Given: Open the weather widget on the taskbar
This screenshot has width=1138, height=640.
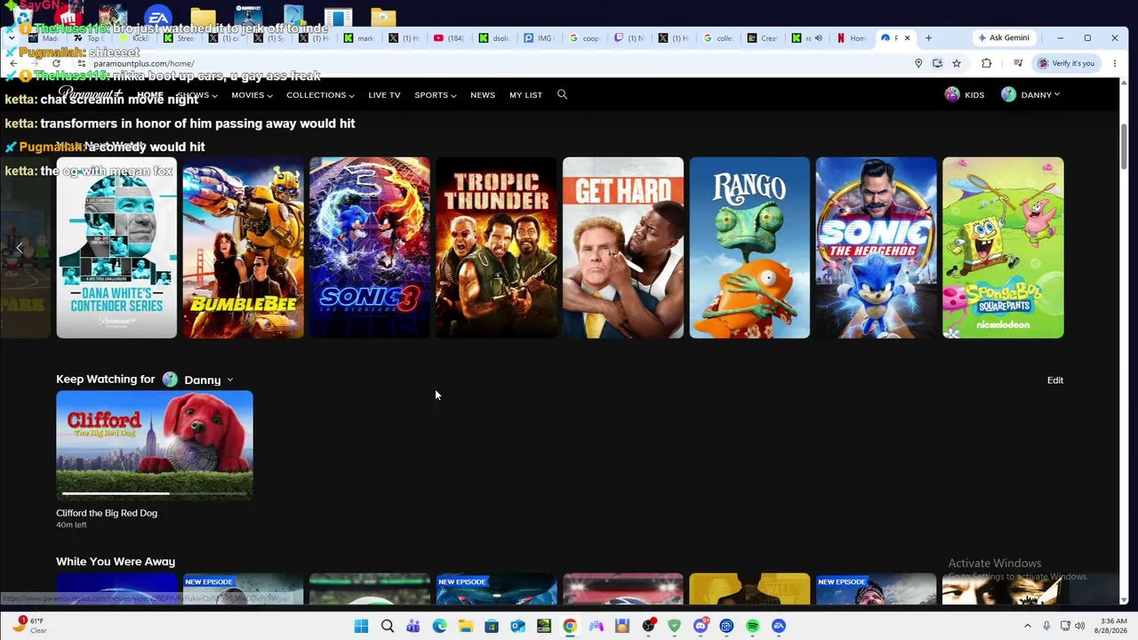Looking at the screenshot, I should point(29,625).
